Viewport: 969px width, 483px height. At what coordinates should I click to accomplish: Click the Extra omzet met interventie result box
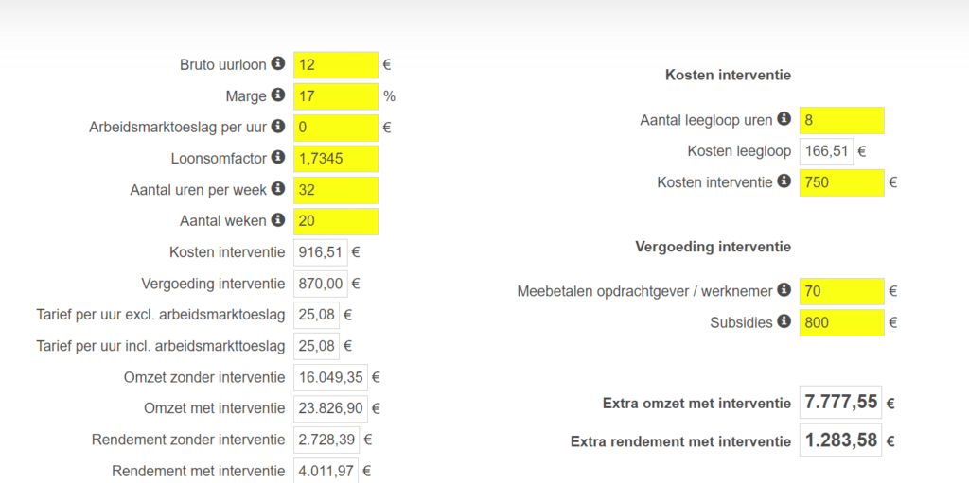tap(840, 403)
